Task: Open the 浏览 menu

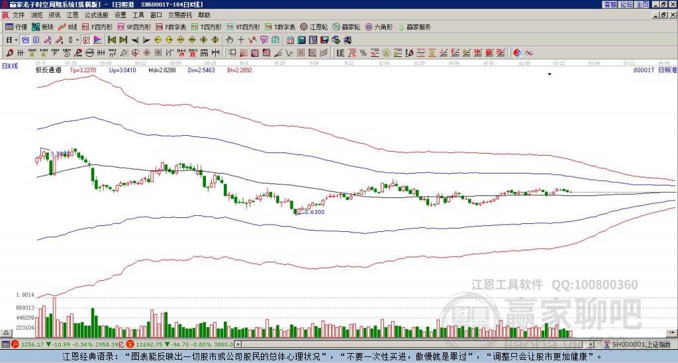Action: point(36,15)
